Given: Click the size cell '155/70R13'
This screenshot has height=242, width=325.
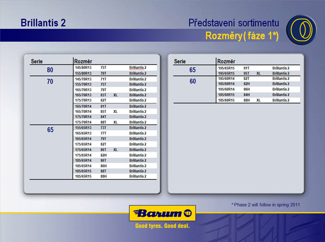Looking at the screenshot, I should pyautogui.click(x=83, y=84).
